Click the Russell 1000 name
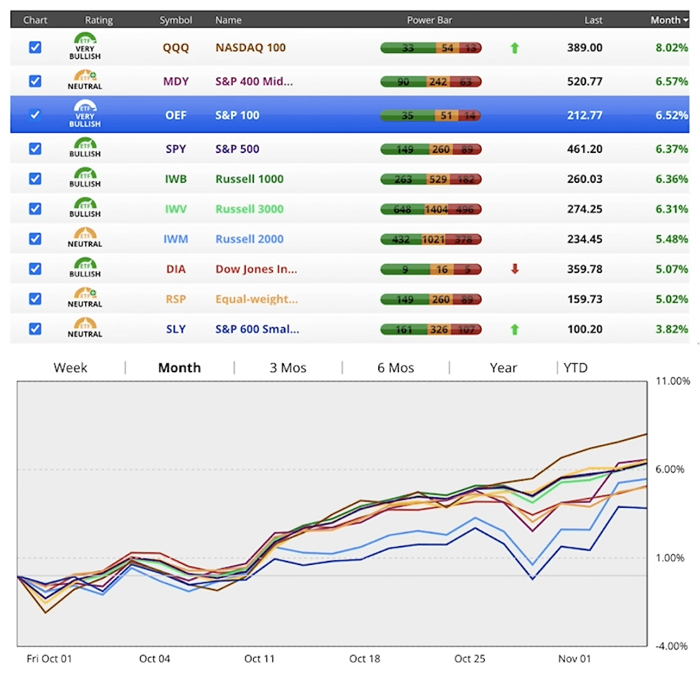The width and height of the screenshot is (700, 676). tap(249, 179)
